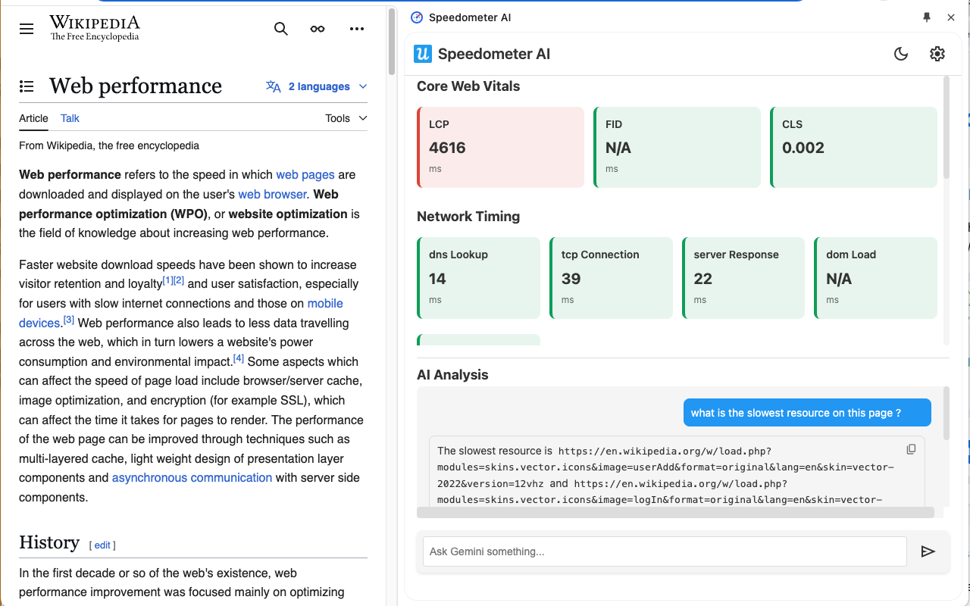
Task: Click the tcp Connection 39 ms card
Action: point(611,278)
